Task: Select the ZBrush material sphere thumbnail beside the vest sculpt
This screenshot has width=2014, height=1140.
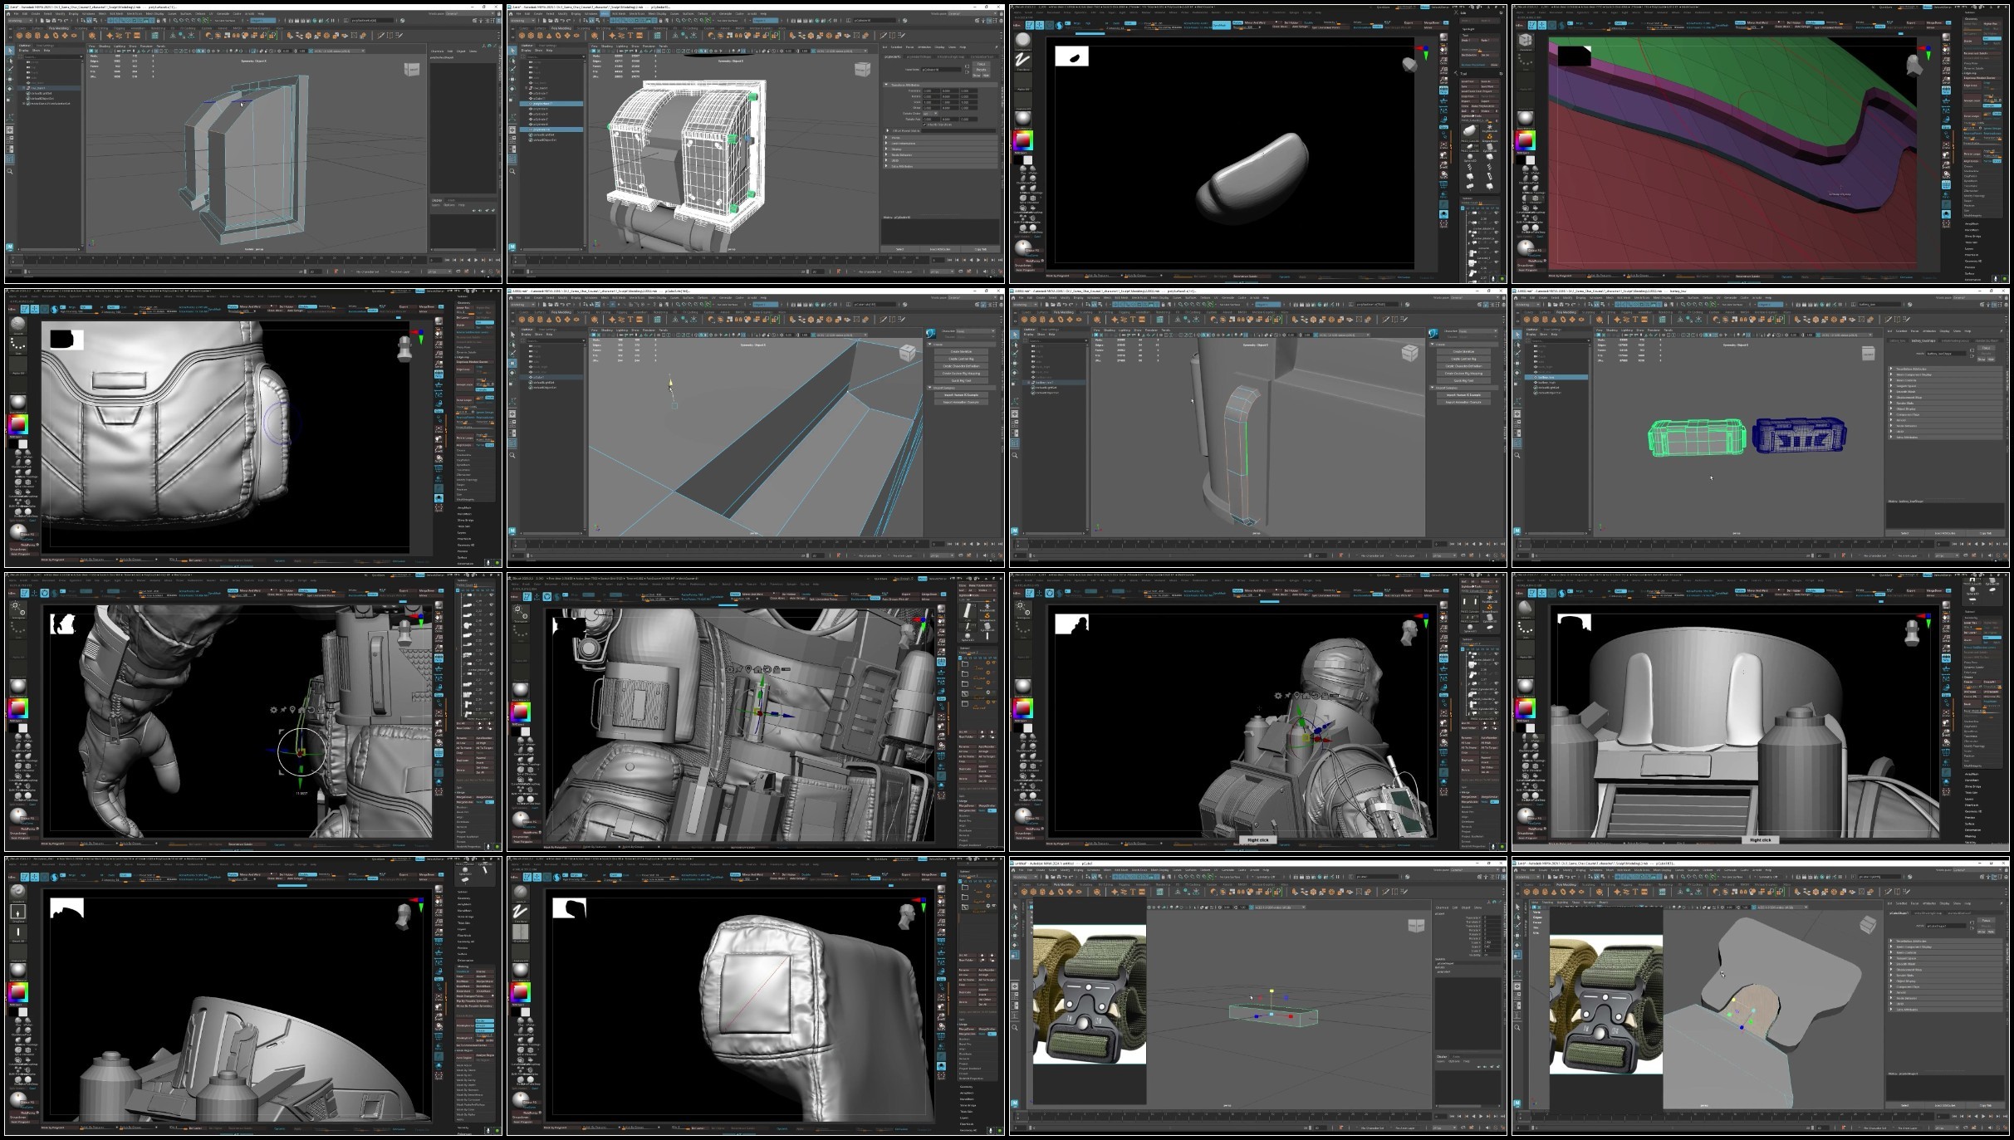Action: coord(520,690)
